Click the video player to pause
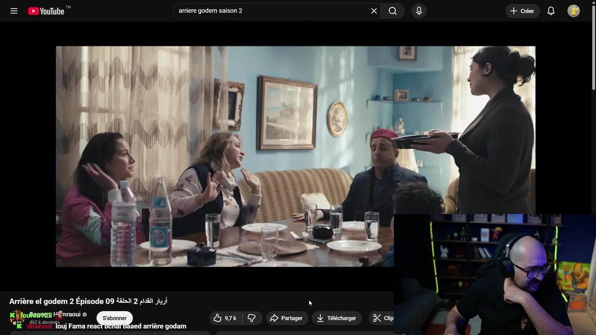 [x=295, y=156]
